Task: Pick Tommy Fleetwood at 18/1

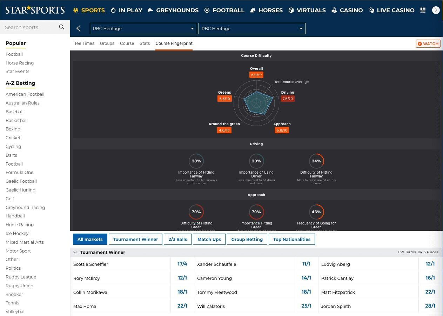Action: click(x=306, y=292)
